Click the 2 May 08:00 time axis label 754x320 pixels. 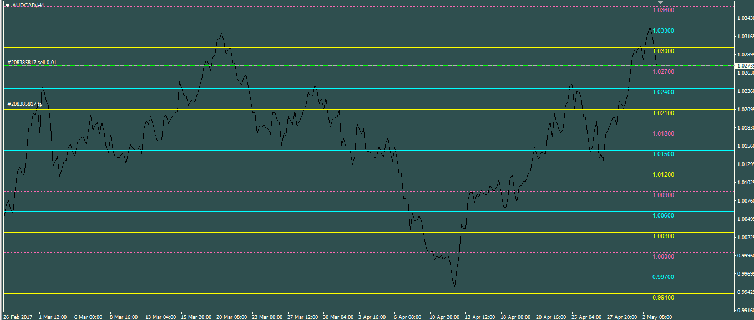click(657, 317)
